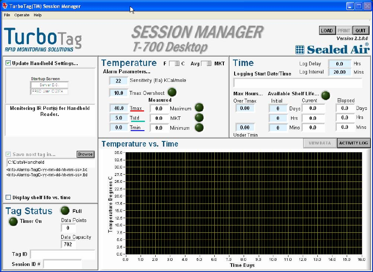373x272 pixels.
Task: Click the Over Tmax hours field
Action: coord(245,108)
